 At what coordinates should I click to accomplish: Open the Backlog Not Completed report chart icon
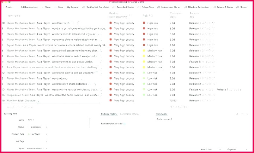[83, 7]
